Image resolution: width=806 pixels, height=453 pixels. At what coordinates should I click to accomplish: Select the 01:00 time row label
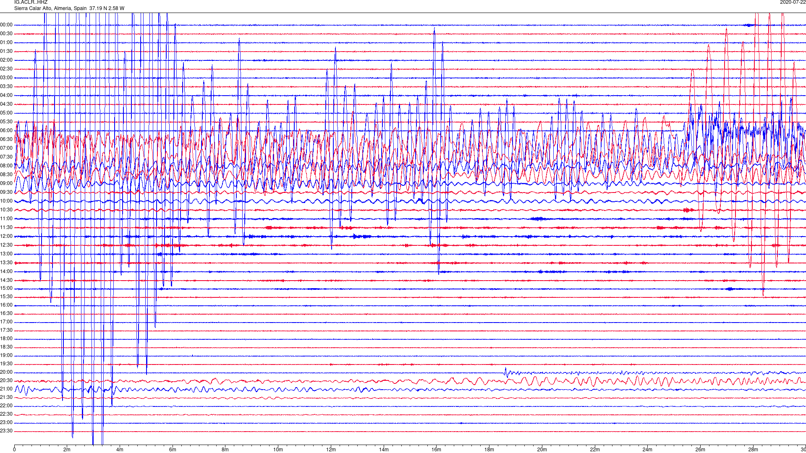(6, 43)
